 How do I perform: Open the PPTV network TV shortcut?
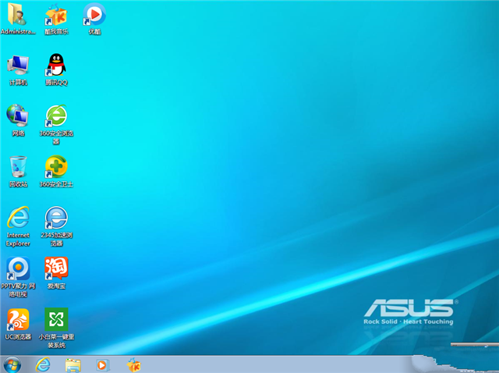17,269
